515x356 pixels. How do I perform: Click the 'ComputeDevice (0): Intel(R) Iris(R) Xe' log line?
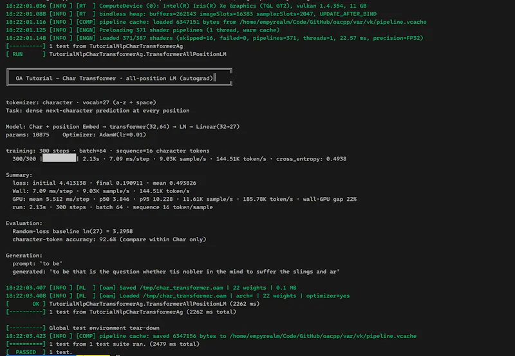click(x=186, y=6)
